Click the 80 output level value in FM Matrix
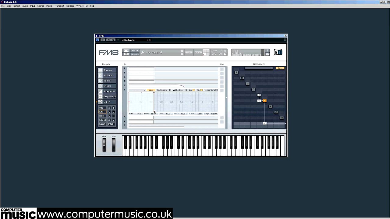The width and height of the screenshot is (390, 219). (x=265, y=123)
